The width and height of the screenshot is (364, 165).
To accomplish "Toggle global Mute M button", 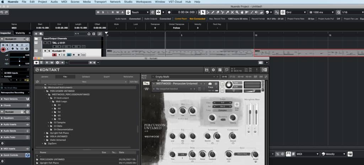I will pyautogui.click(x=98, y=12).
